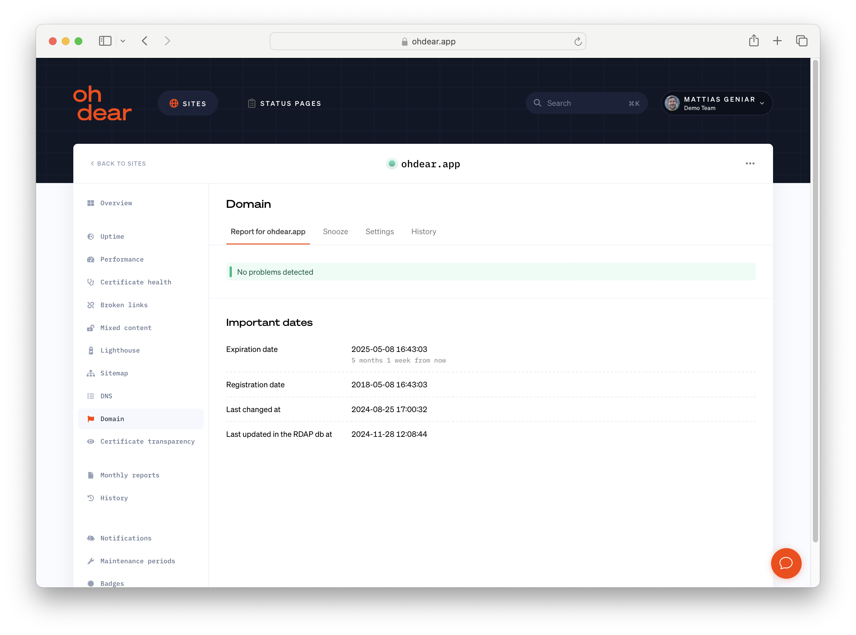This screenshot has width=856, height=635.
Task: Click the Maintenance periods wrench icon
Action: point(91,561)
